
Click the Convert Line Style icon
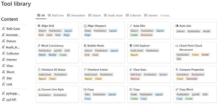[39, 89]
